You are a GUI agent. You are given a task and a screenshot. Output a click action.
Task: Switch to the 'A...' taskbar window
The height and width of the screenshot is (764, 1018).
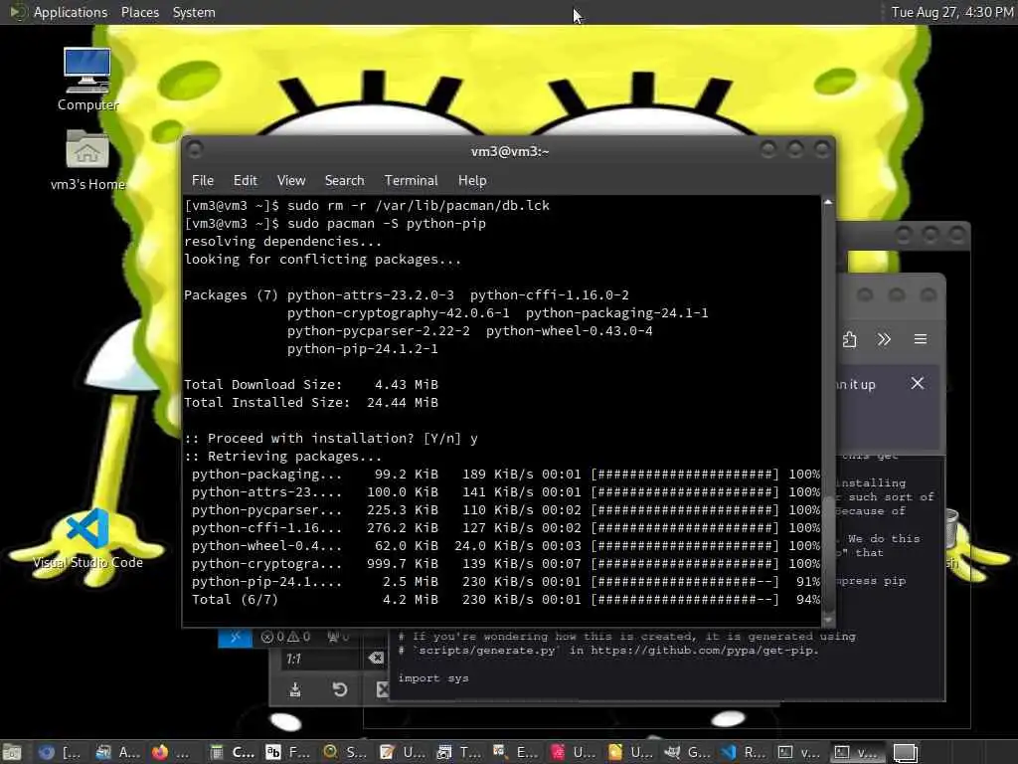tap(117, 752)
